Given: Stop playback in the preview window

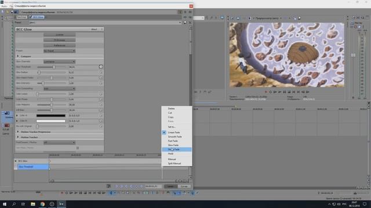Looking at the screenshot, I should click(x=289, y=92).
